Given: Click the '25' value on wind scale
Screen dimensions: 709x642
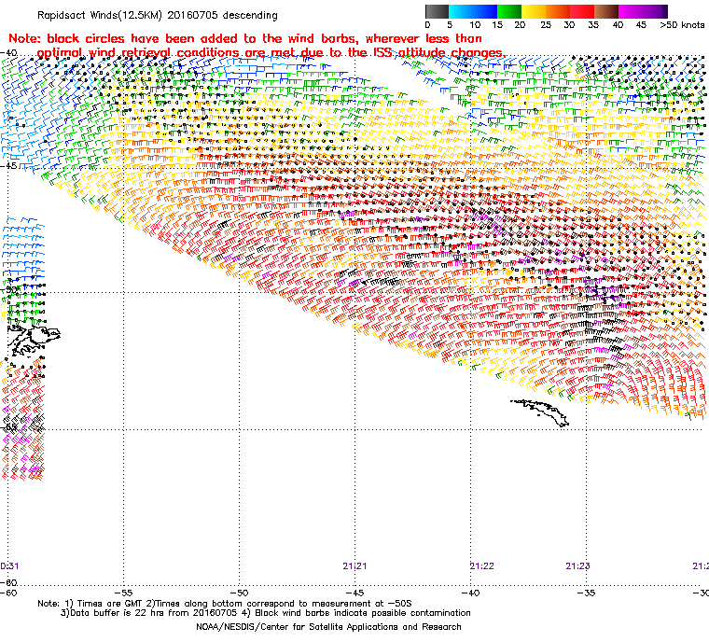Looking at the screenshot, I should pos(546,25).
